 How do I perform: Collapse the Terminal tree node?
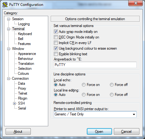click(8, 29)
